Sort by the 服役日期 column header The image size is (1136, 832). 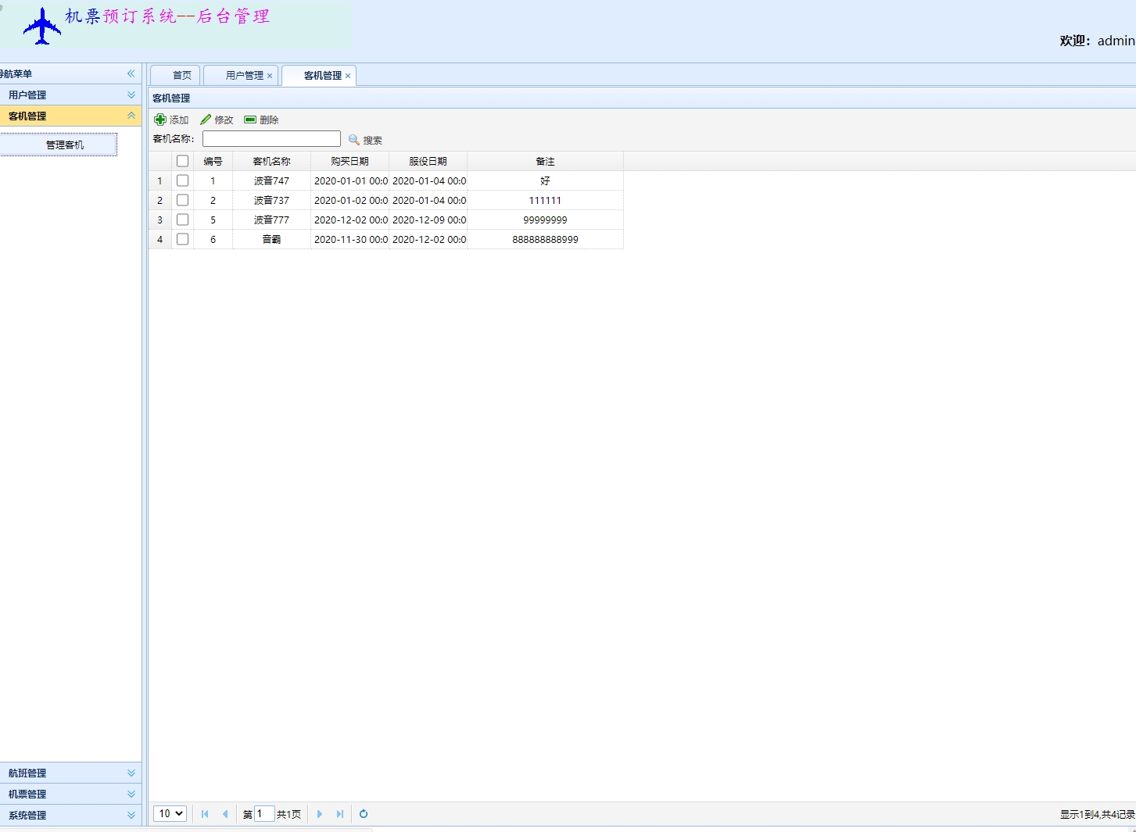click(428, 162)
